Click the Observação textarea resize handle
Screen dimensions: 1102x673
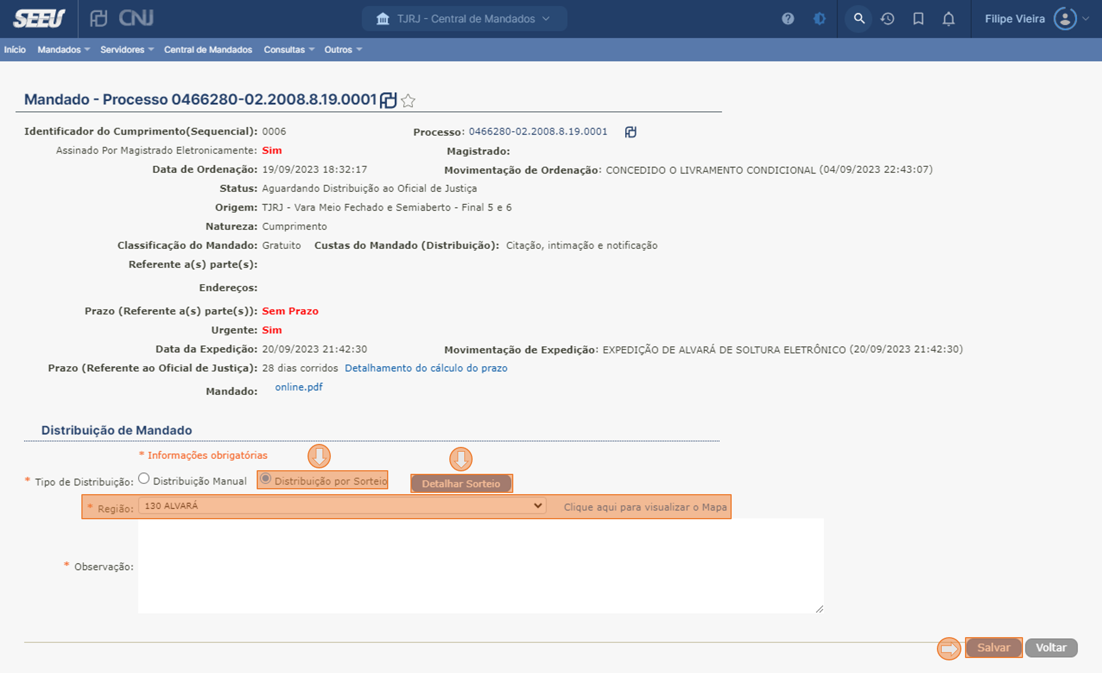(819, 608)
